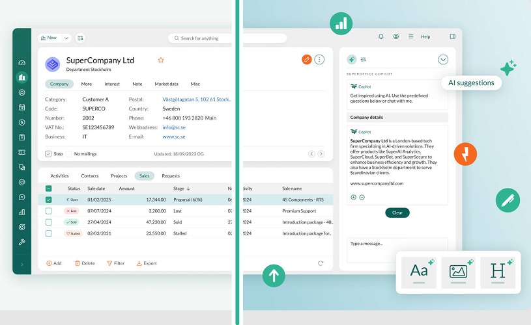This screenshot has width=531, height=325.
Task: Toggle the No mailings checkbox
Action: point(68,154)
